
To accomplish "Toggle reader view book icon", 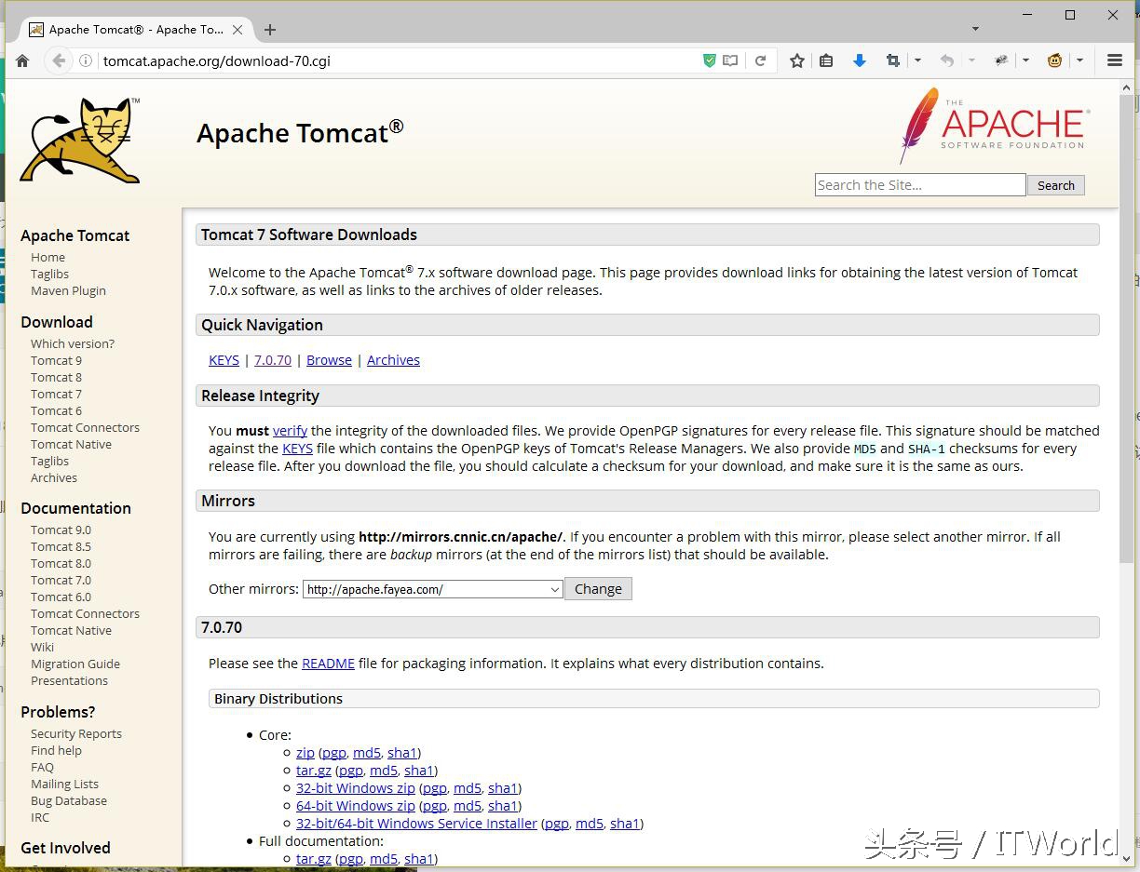I will point(731,60).
